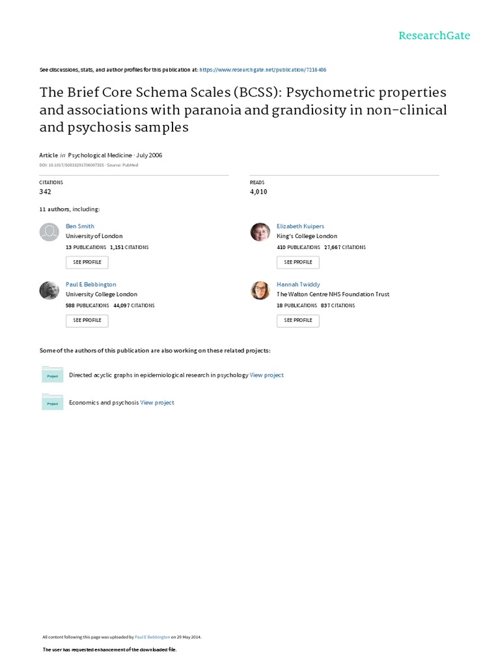Click the Directed acyclic graphs project icon
The height and width of the screenshot is (666, 500).
click(52, 375)
